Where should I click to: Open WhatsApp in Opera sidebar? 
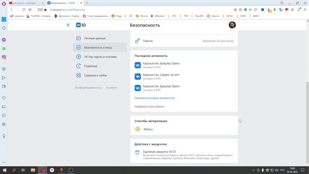pos(4,48)
